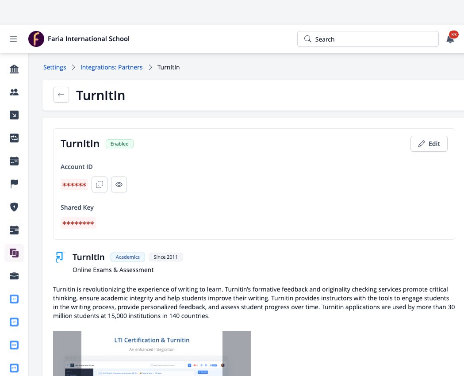Reveal the hidden Account ID
The width and height of the screenshot is (464, 376).
pos(119,184)
